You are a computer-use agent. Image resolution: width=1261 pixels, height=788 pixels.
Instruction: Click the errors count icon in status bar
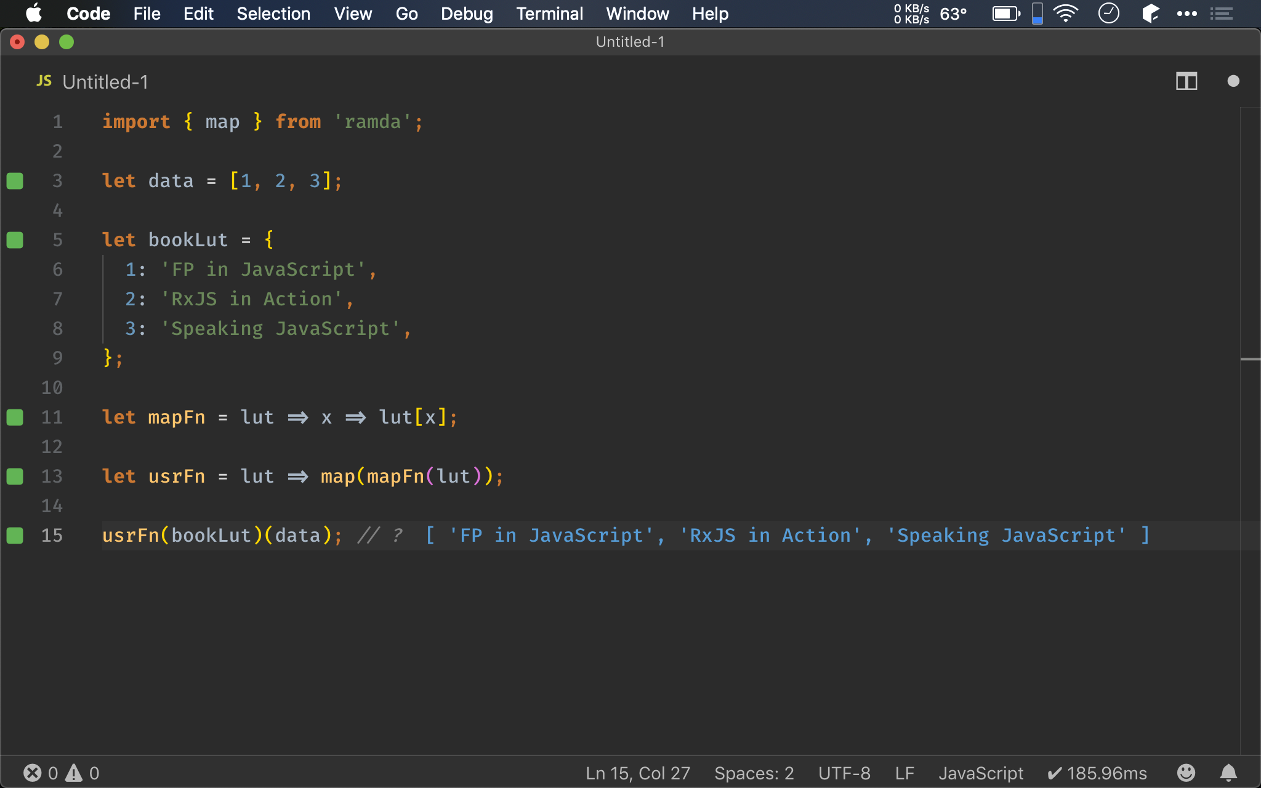(x=33, y=773)
